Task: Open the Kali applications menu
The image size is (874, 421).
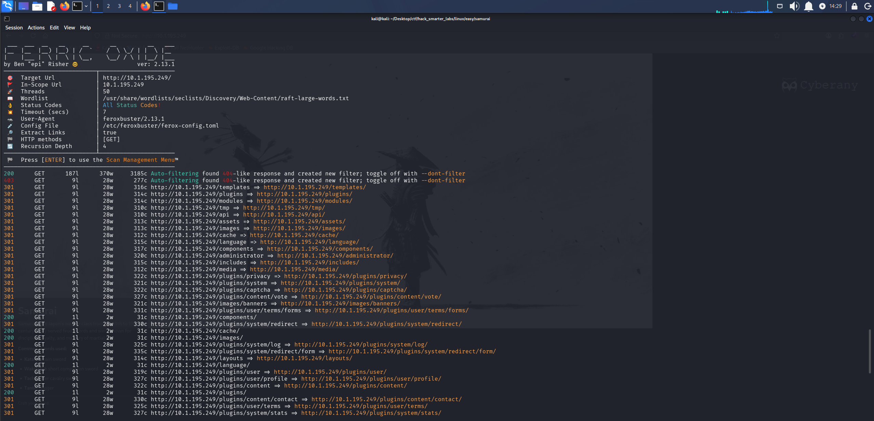Action: coord(7,6)
